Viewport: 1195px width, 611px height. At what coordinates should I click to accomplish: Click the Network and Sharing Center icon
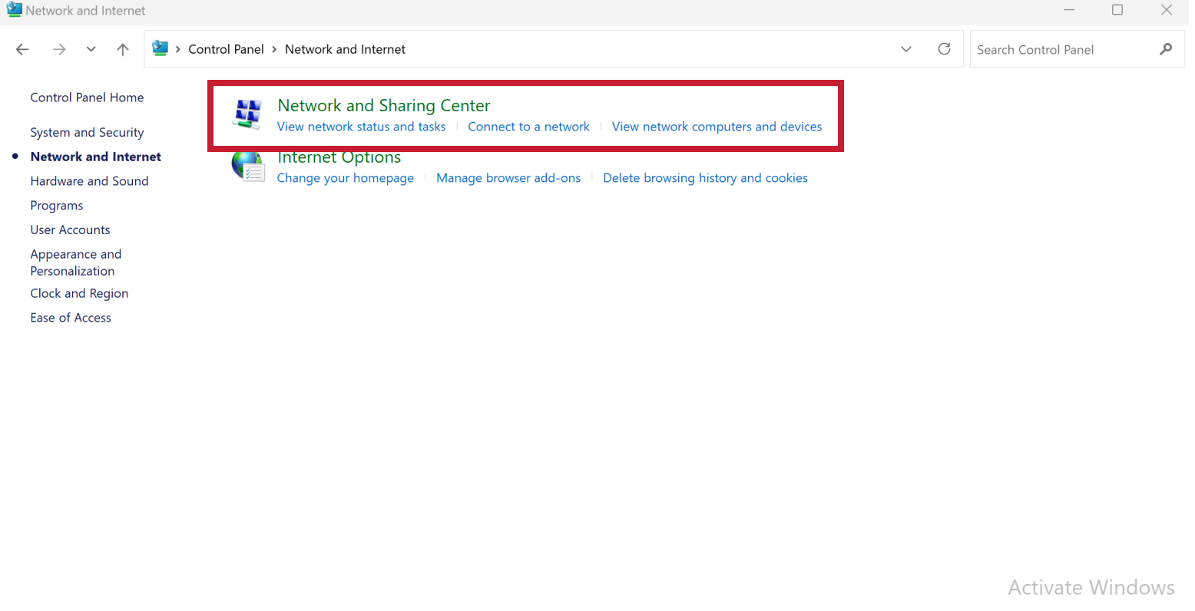(x=247, y=114)
